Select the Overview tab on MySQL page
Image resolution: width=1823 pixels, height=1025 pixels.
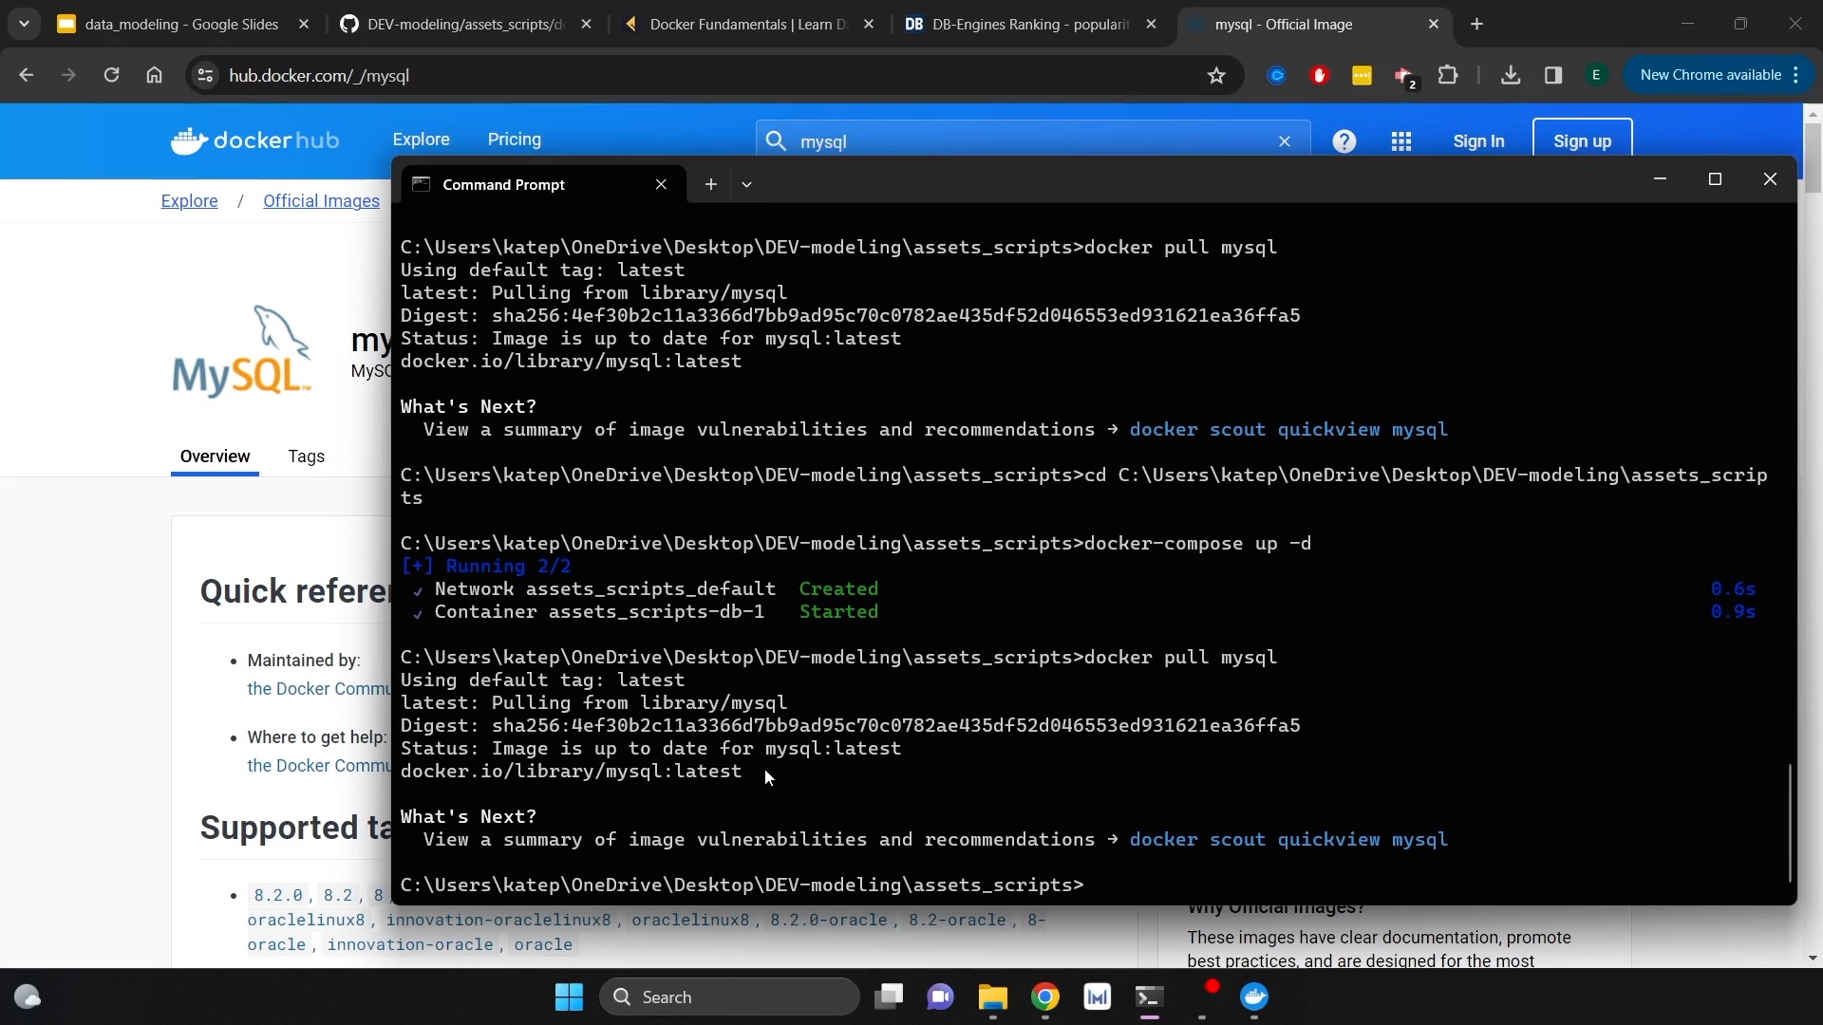point(215,457)
